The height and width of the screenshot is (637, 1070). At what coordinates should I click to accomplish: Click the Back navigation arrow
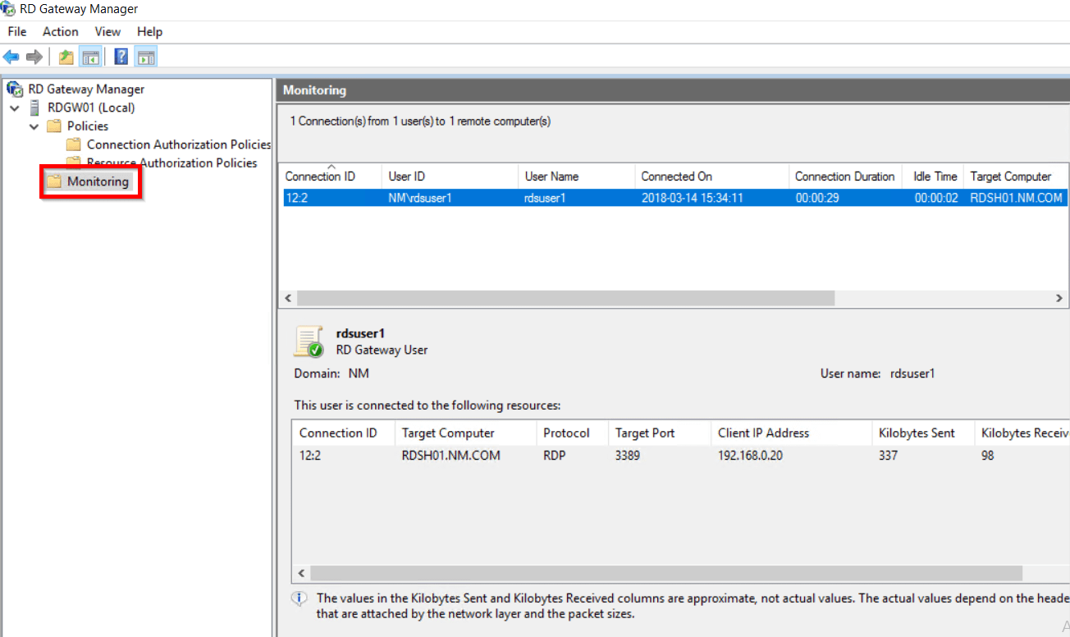pyautogui.click(x=11, y=56)
